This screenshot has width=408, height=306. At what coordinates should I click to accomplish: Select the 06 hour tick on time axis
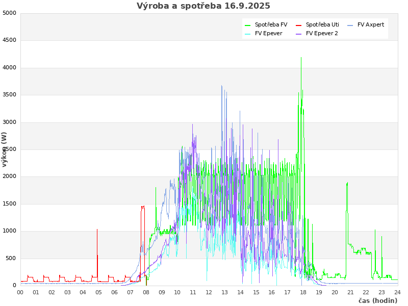click(115, 292)
